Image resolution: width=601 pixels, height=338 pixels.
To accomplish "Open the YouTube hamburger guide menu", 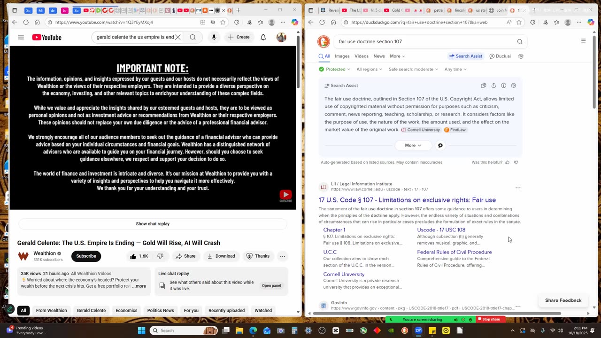I will pyautogui.click(x=21, y=37).
